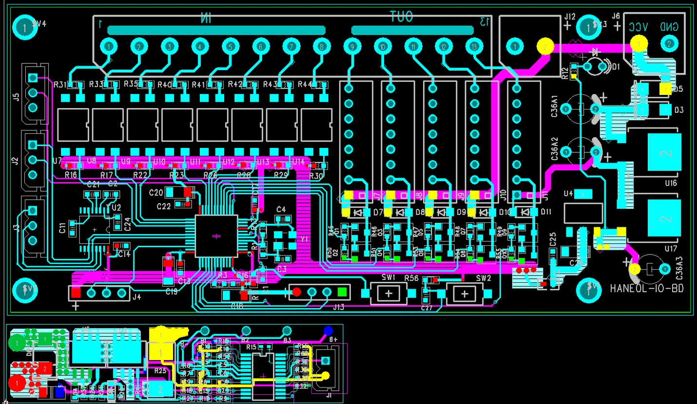
Task: Select terminal pad 7 of the IN connector
Action: 291,47
